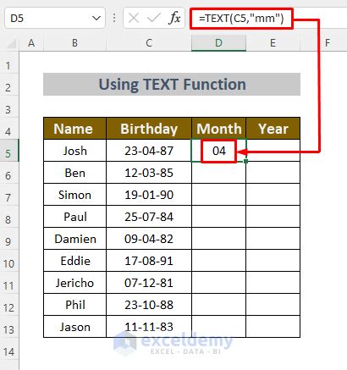Select the empty Year cell for Damien
Screen dimensions: 347x370
pyautogui.click(x=273, y=239)
